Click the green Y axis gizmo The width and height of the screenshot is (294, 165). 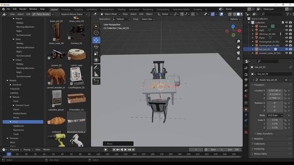[233, 35]
